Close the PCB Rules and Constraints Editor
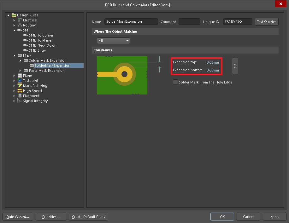 coord(280,4)
